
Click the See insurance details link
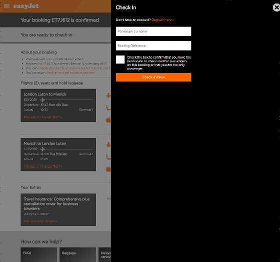40,221
